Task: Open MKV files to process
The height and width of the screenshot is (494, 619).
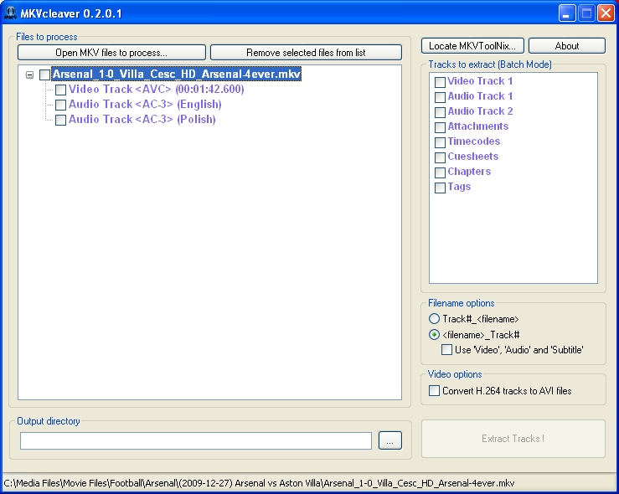Action: tap(111, 52)
